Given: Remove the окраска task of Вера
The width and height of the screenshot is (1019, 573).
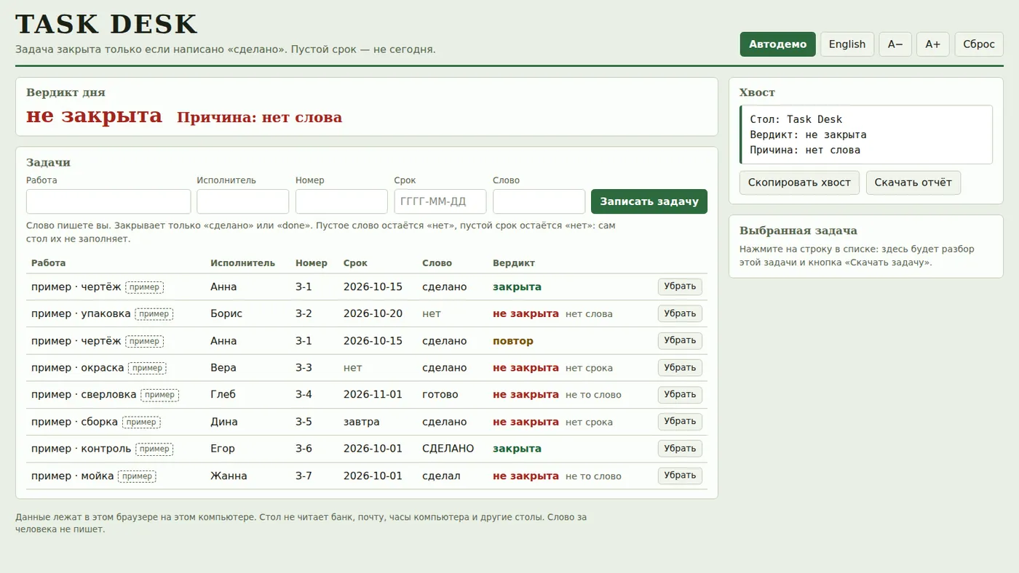Looking at the screenshot, I should [680, 367].
